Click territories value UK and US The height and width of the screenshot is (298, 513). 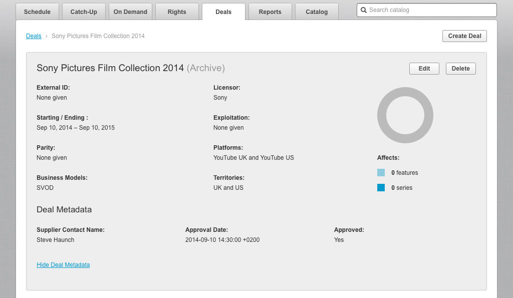(228, 188)
